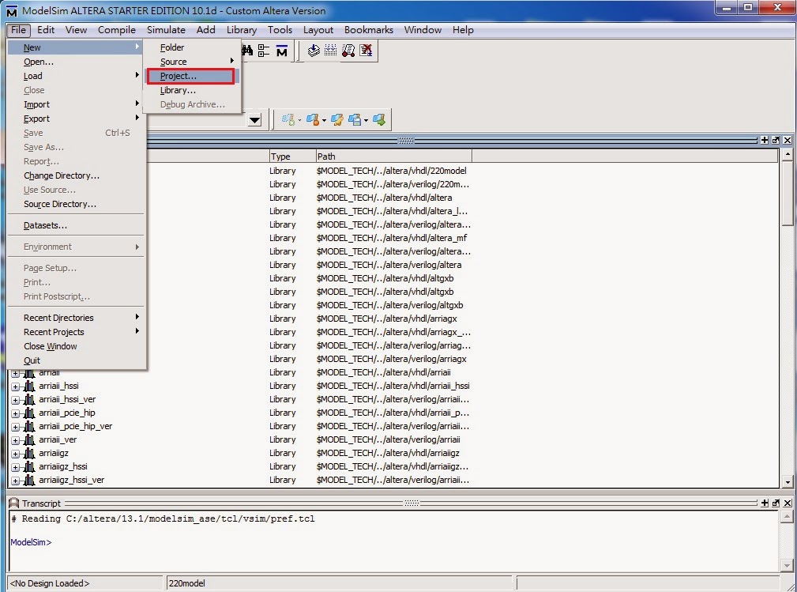The image size is (797, 592).
Task: Zoom the Transcript pane with plus icon
Action: pos(765,503)
